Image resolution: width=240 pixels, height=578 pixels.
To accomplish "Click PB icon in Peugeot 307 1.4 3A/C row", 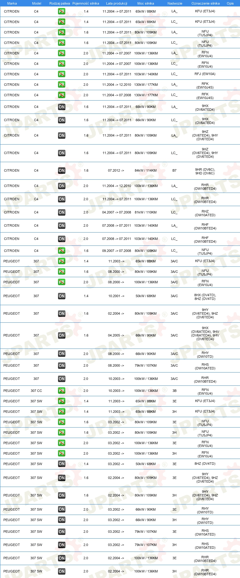I will click(62, 261).
